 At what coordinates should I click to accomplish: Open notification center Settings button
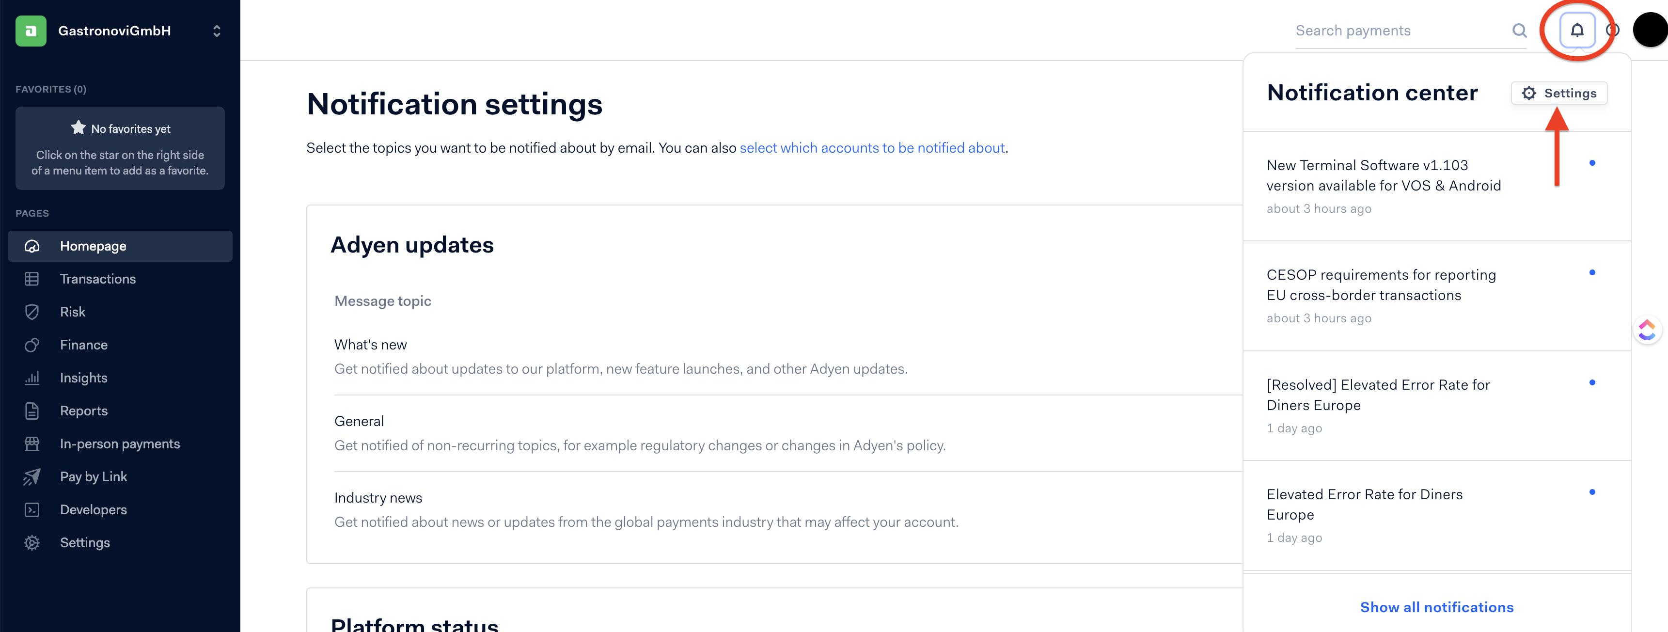[x=1559, y=93]
